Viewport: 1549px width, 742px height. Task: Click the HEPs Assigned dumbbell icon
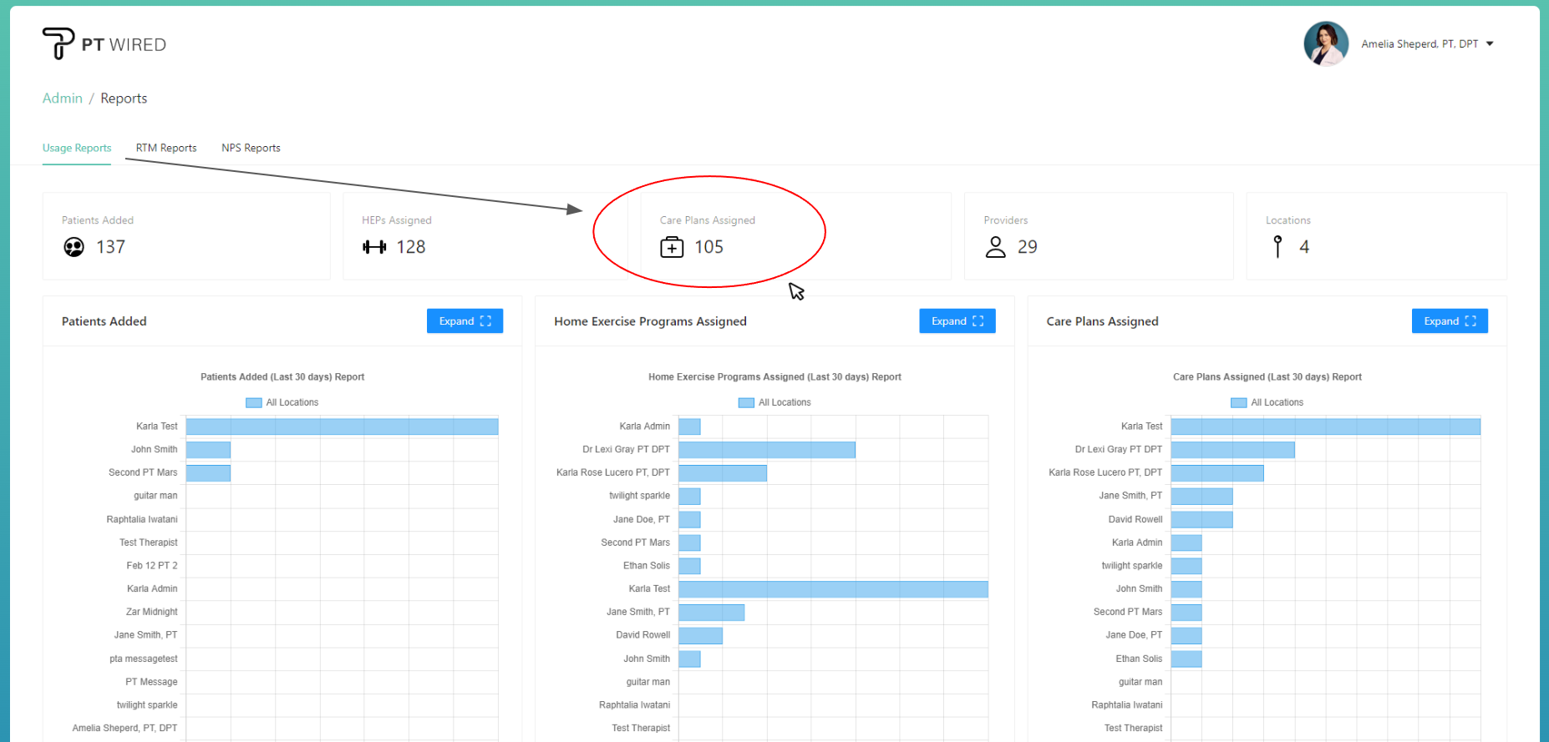coord(374,247)
